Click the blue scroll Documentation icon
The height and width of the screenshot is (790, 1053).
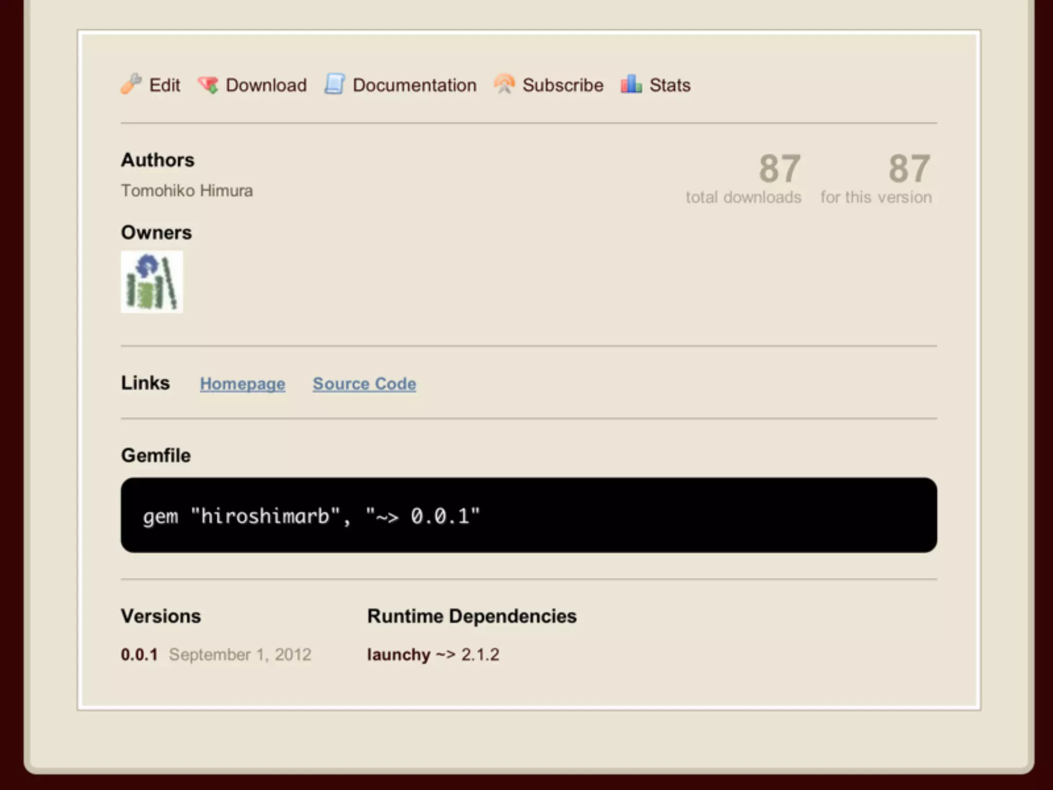point(334,84)
